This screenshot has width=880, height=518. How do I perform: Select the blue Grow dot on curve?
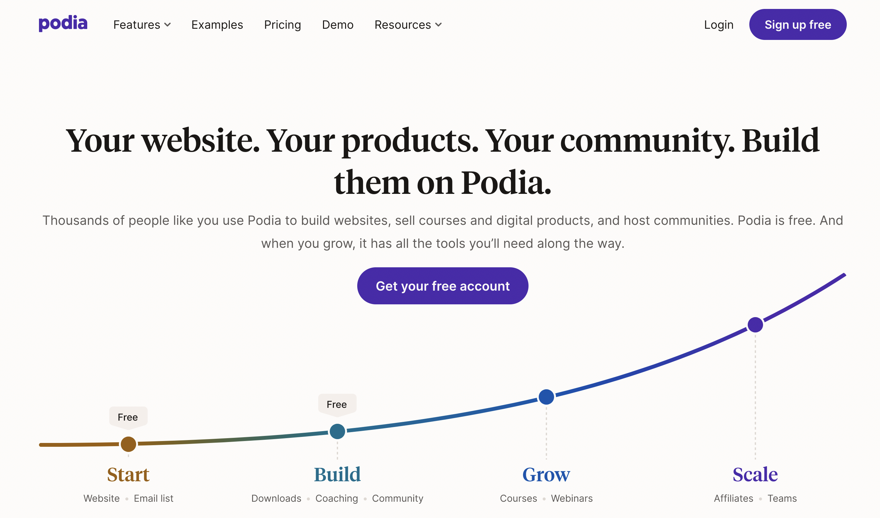click(x=546, y=397)
